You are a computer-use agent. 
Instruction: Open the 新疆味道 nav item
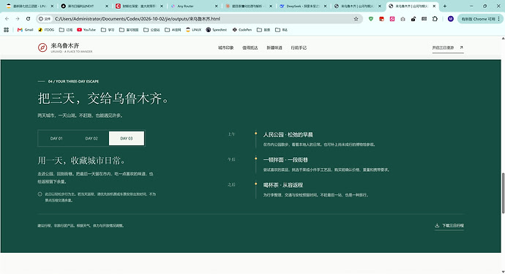point(274,47)
